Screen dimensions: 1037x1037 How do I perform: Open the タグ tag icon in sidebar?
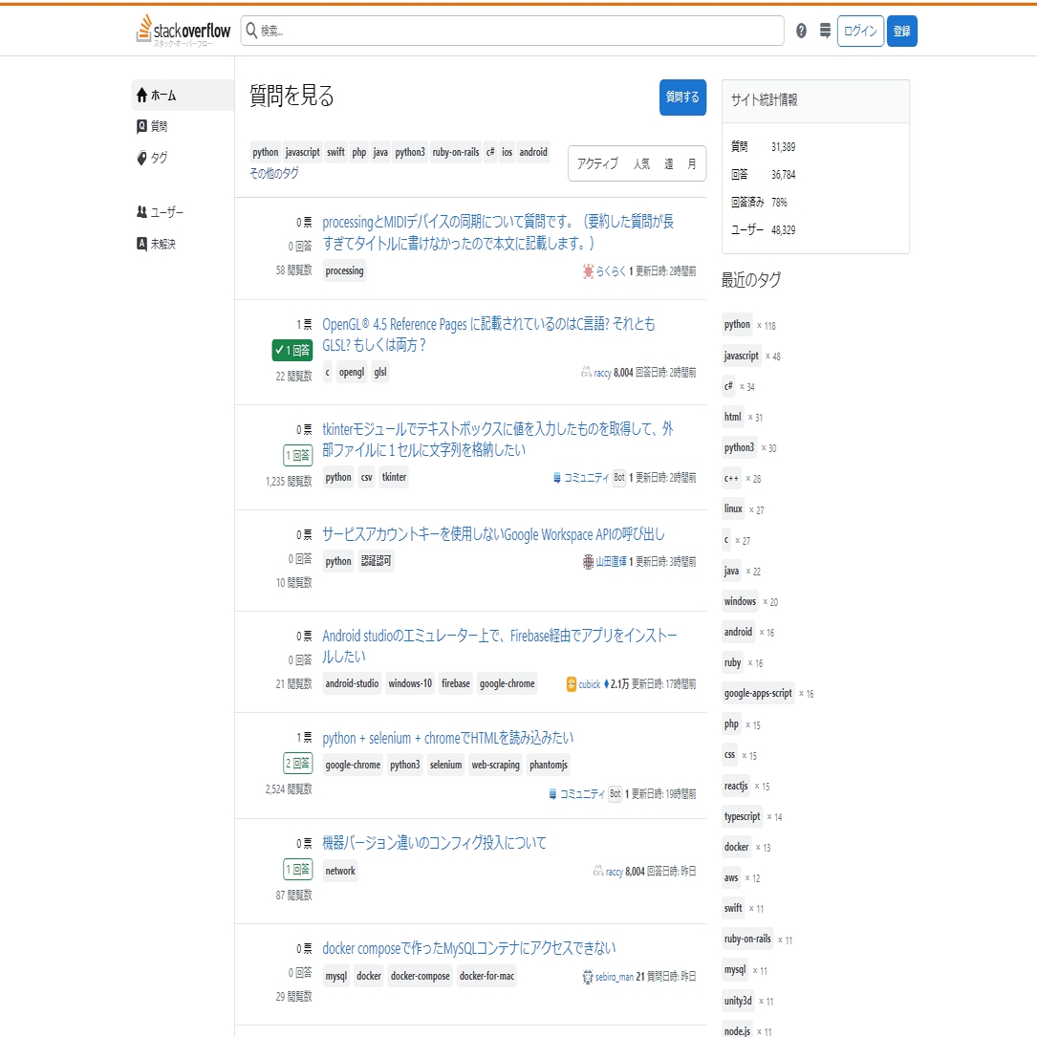click(x=141, y=158)
